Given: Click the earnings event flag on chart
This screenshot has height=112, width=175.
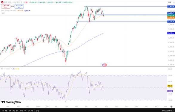Looking at the screenshot, I should (105, 65).
